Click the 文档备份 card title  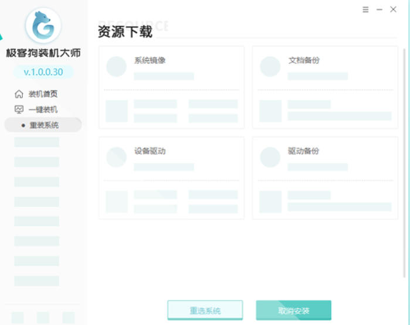(x=304, y=60)
